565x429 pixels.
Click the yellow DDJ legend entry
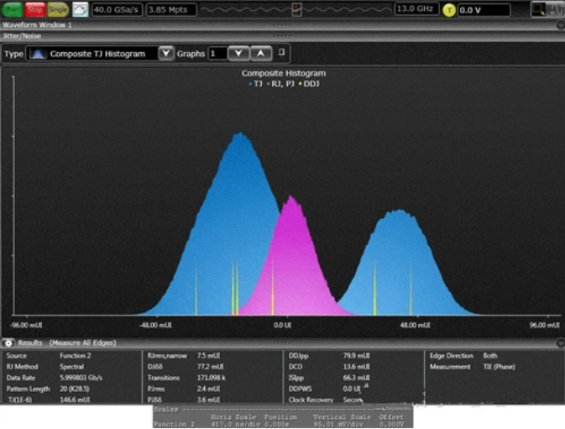click(309, 84)
